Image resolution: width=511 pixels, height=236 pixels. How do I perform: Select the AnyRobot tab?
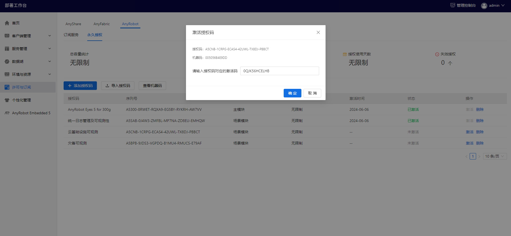pyautogui.click(x=130, y=24)
